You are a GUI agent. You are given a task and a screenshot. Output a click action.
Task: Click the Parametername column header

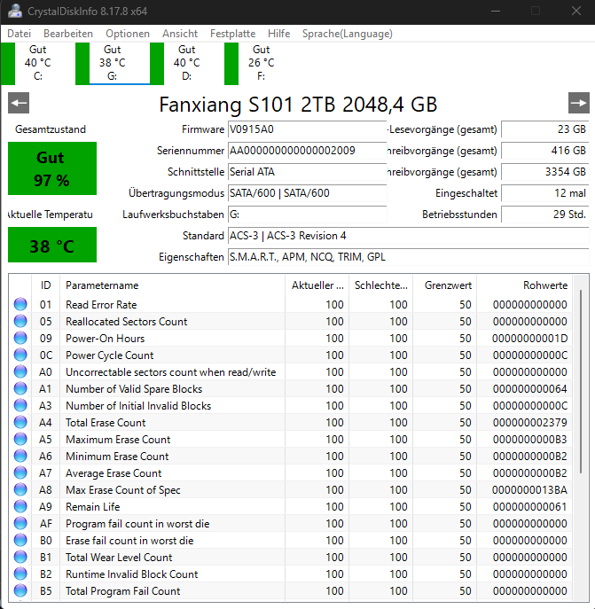click(x=173, y=285)
